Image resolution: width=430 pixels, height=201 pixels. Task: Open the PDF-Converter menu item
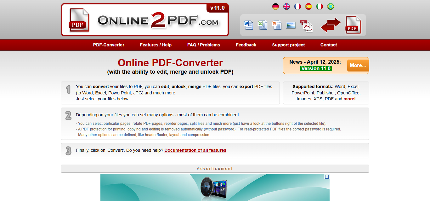109,45
